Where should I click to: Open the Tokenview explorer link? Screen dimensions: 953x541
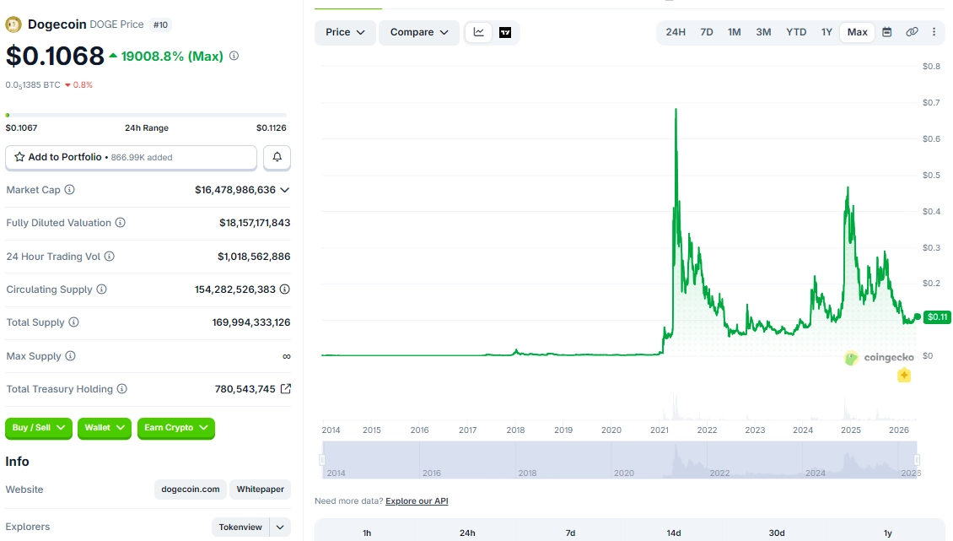(x=240, y=527)
